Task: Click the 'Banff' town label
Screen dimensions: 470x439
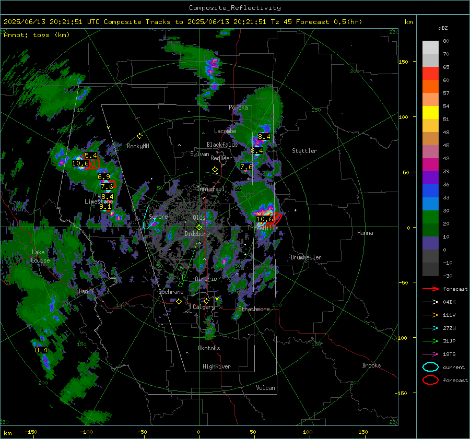Action: click(86, 291)
